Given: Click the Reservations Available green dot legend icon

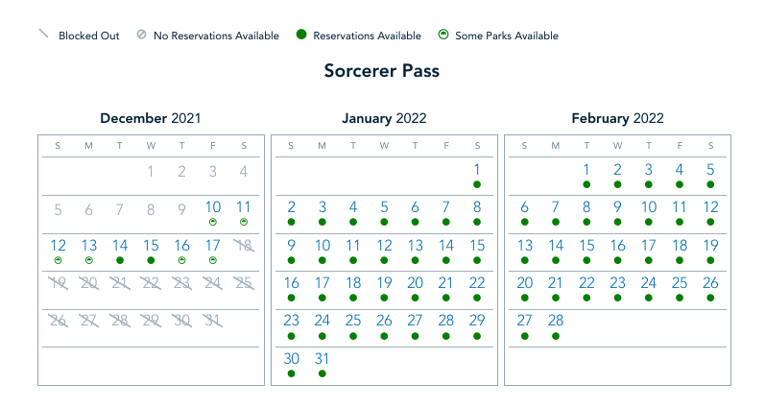Looking at the screenshot, I should pos(300,36).
